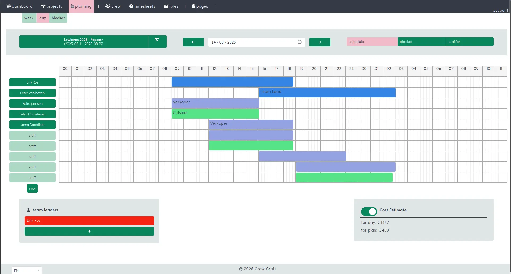
Task: Expand the EN language selector
Action: point(27,270)
